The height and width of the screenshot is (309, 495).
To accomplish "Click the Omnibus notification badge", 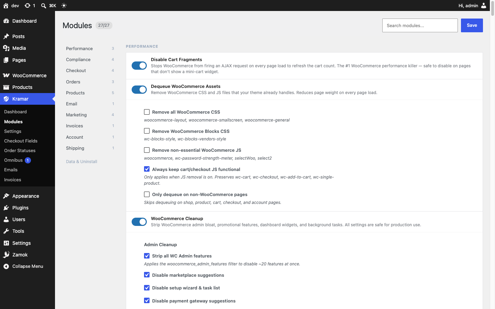I will (28, 160).
